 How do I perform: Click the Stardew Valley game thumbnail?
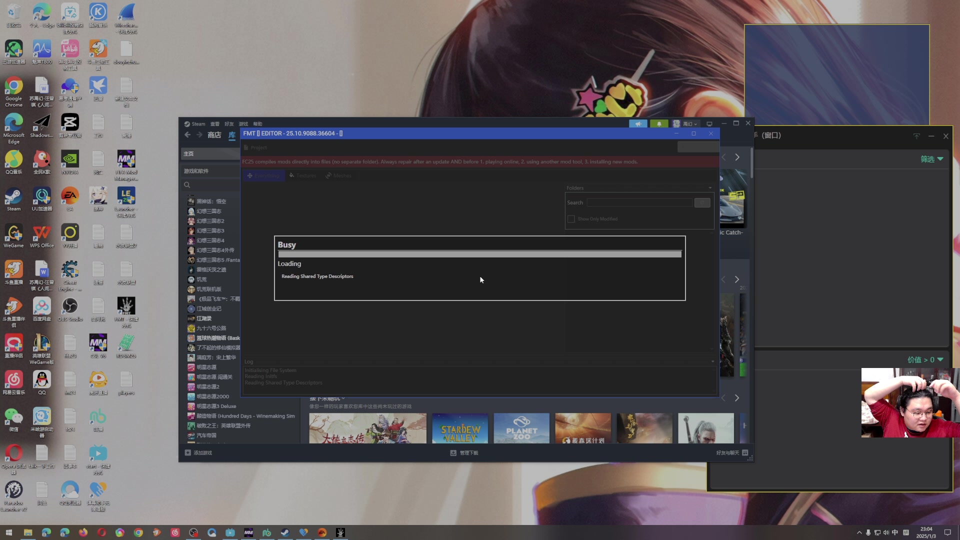point(460,428)
